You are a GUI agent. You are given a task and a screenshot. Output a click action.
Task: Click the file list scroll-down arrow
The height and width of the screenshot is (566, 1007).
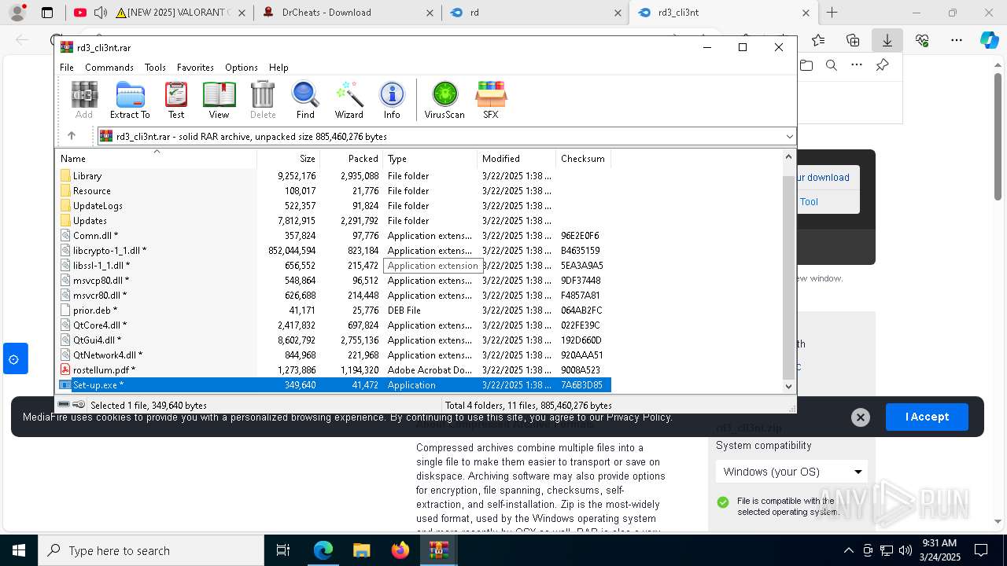coord(789,386)
